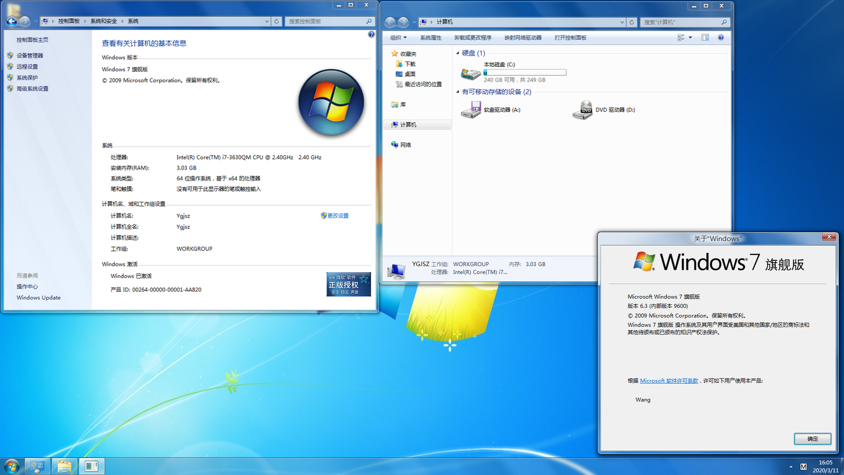Open the view options dropdown arrow
844x475 pixels.
(x=690, y=38)
